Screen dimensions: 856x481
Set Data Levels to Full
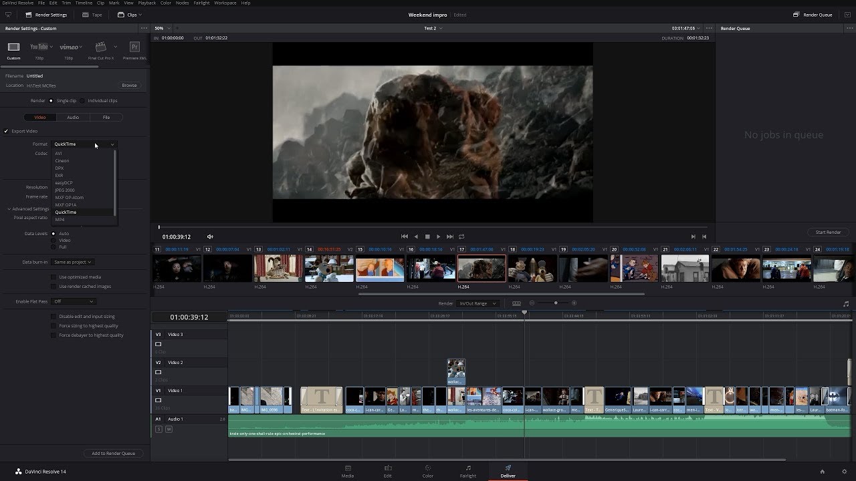[53, 247]
